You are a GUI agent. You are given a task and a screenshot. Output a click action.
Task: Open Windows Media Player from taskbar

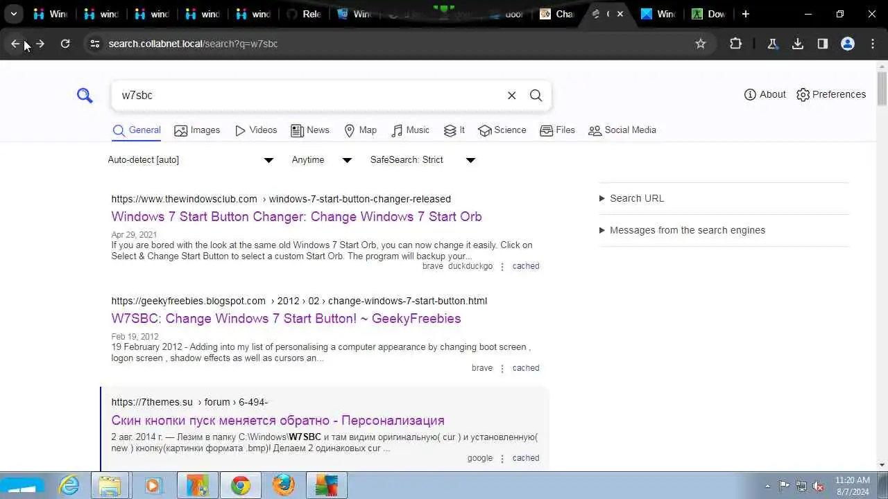(152, 486)
